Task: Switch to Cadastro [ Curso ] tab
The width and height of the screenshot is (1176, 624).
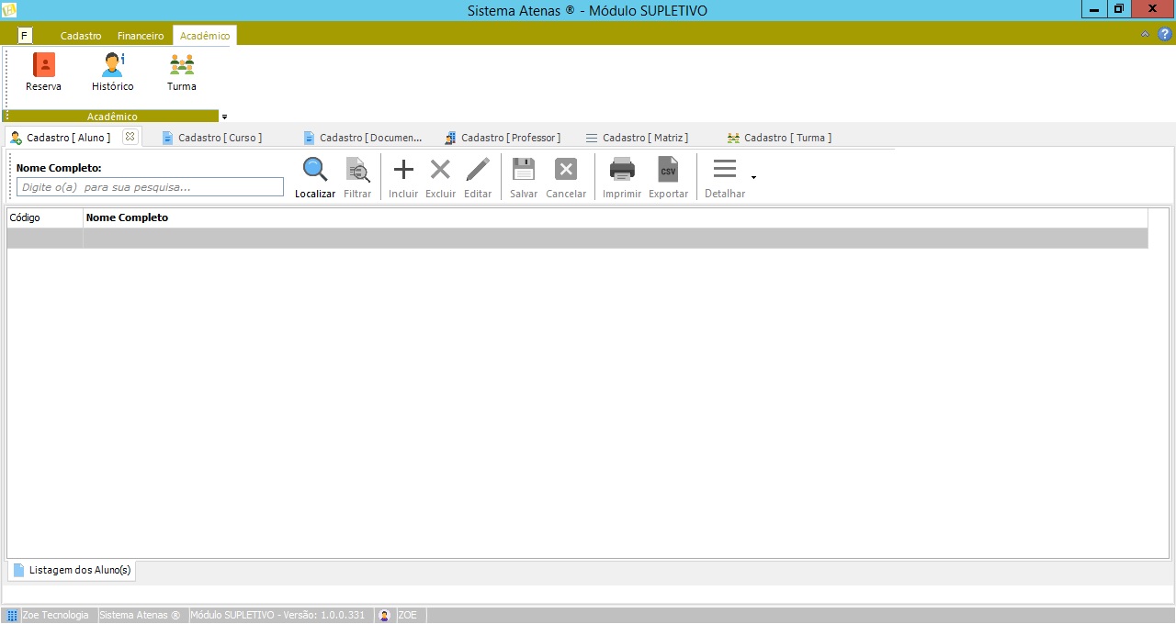Action: (x=220, y=138)
